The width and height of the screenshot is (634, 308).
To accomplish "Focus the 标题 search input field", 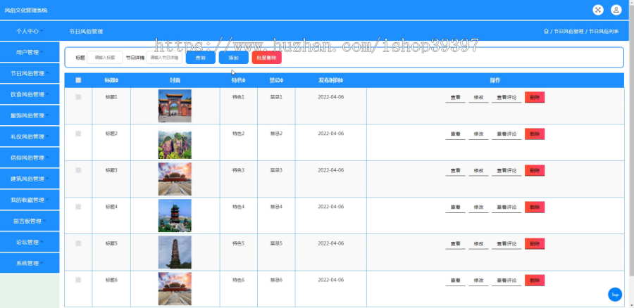I will tap(105, 58).
